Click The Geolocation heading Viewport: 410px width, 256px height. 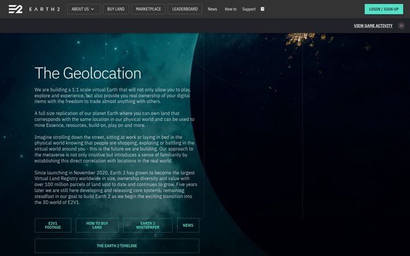pos(88,73)
